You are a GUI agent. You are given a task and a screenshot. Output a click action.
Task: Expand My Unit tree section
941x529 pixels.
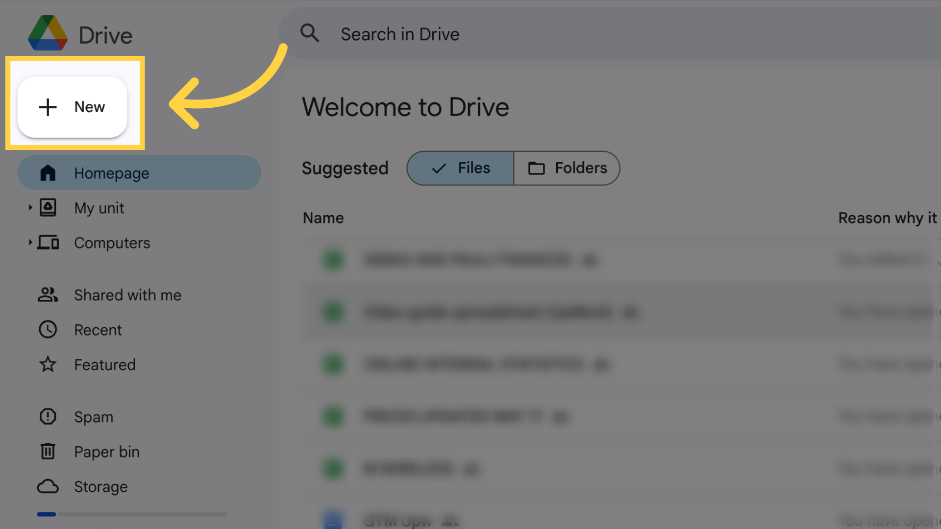30,207
